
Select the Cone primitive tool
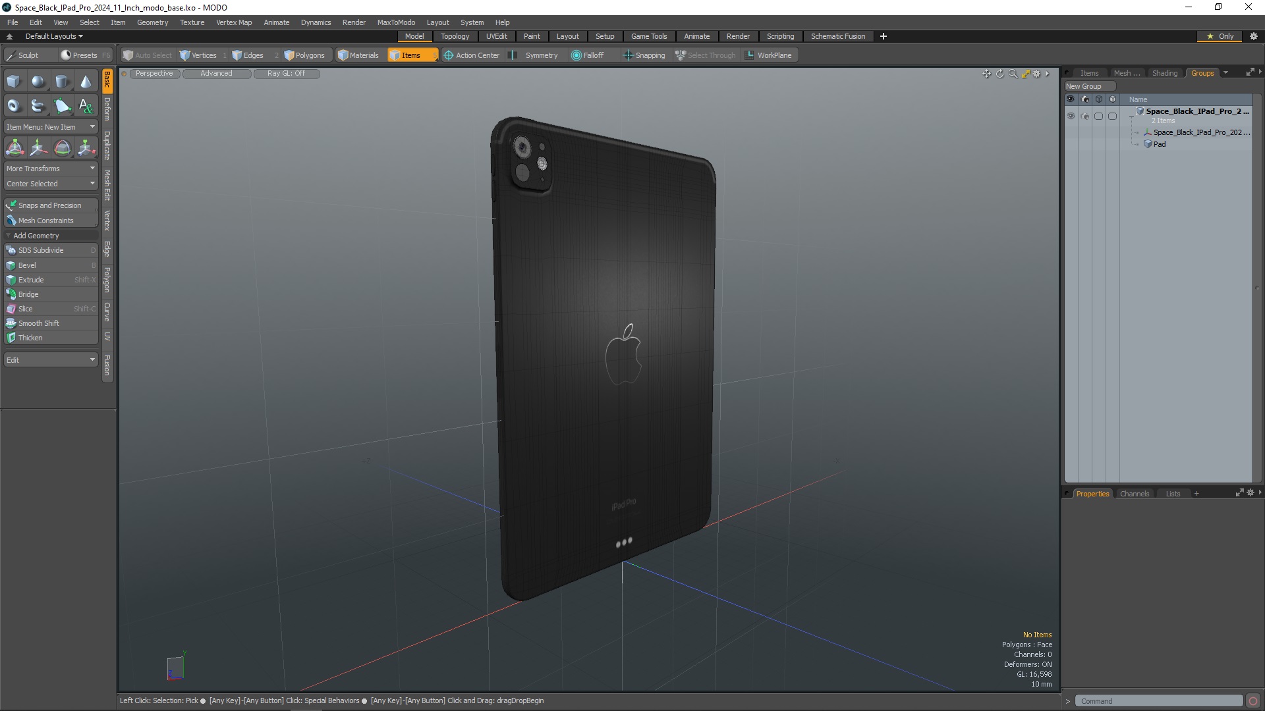click(86, 82)
